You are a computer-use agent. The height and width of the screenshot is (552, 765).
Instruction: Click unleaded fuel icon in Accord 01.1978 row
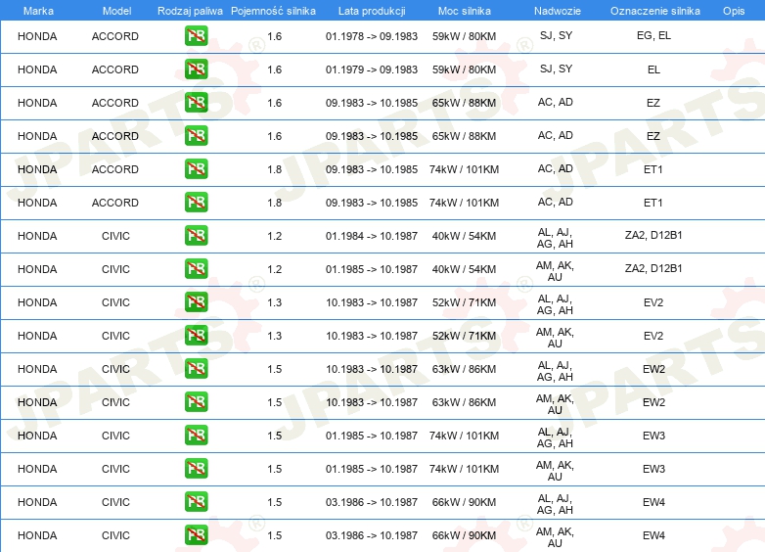click(x=196, y=36)
